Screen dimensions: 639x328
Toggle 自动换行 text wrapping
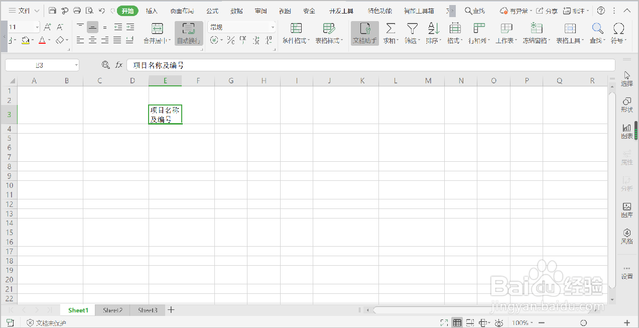189,34
